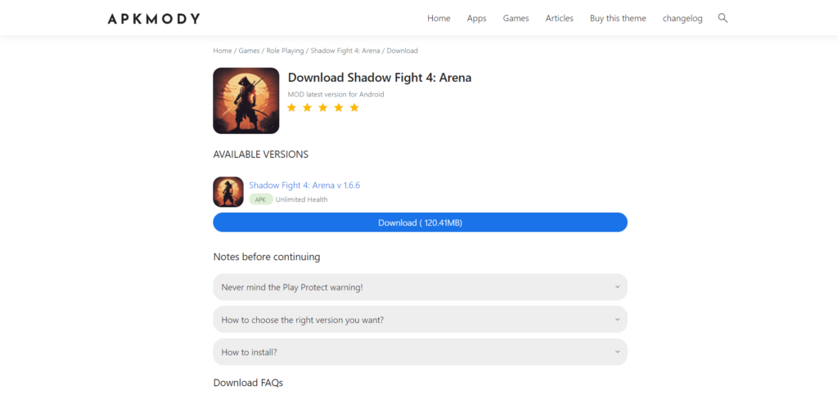This screenshot has width=838, height=395.
Task: Open the 'Buy this theme' link
Action: pyautogui.click(x=617, y=18)
